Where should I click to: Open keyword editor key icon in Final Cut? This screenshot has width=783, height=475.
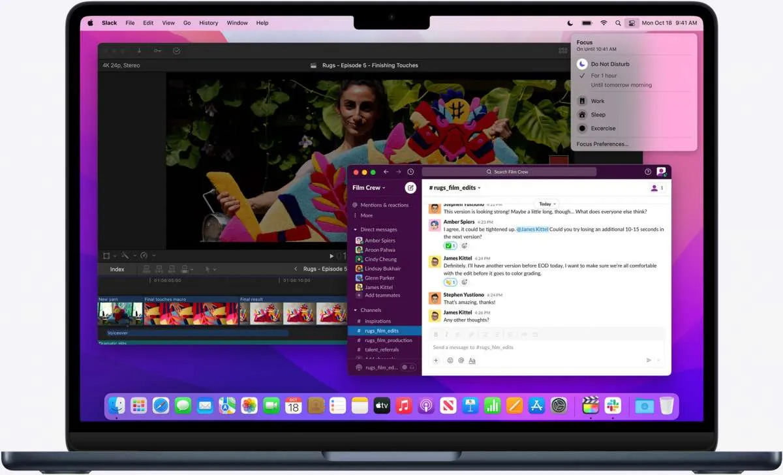[x=157, y=51]
